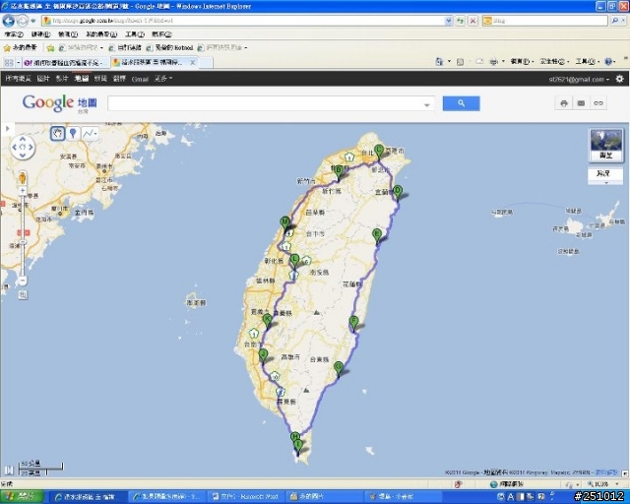Click green route marker G on southeast coast
The image size is (630, 504).
click(339, 368)
